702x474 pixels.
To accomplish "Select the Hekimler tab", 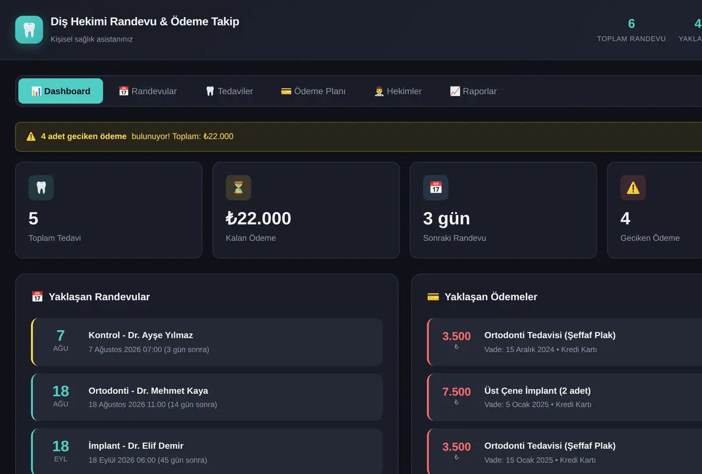I will pos(398,91).
